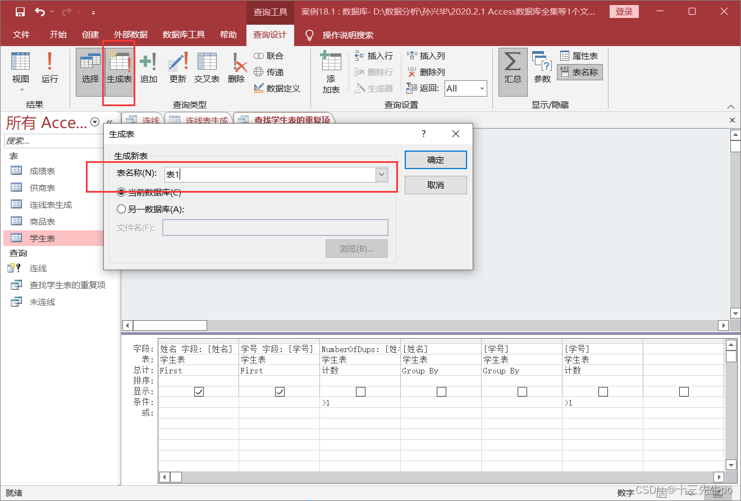Switch to the Home (开始) tab

(x=58, y=35)
